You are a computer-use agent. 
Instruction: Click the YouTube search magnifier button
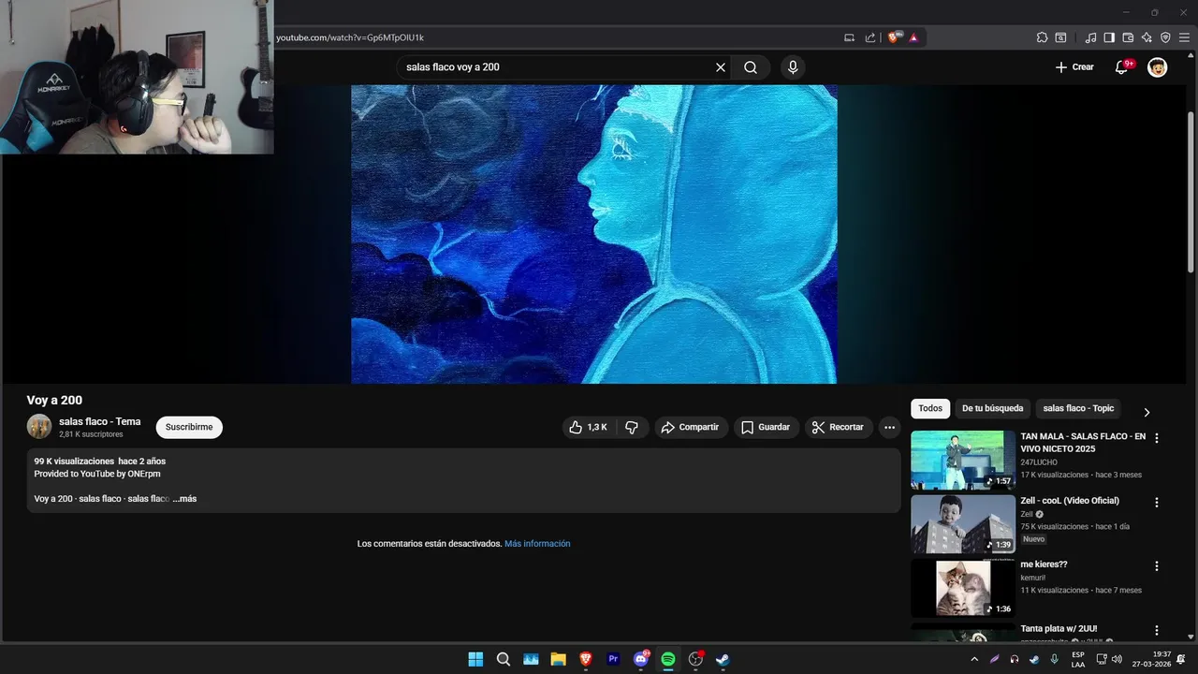751,67
